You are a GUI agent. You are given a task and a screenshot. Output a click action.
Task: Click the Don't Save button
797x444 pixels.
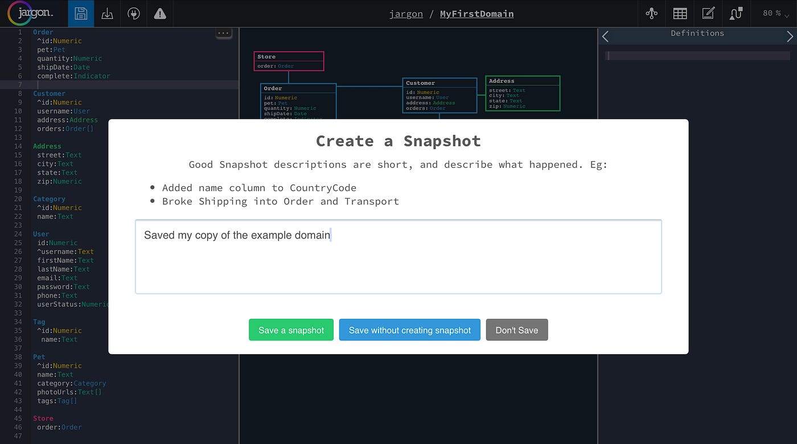coord(517,330)
